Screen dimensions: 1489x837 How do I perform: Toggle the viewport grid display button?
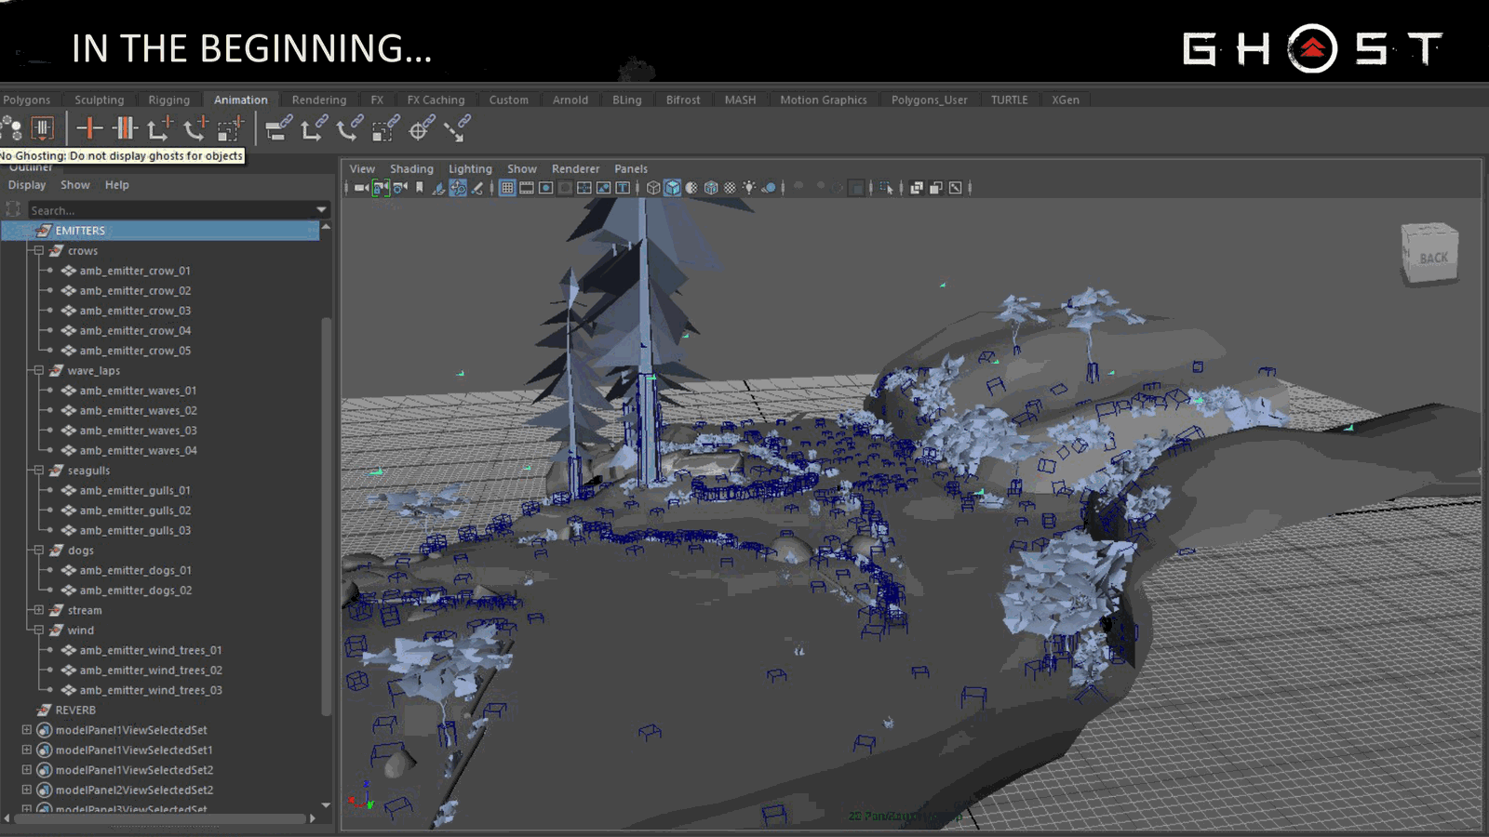tap(507, 188)
